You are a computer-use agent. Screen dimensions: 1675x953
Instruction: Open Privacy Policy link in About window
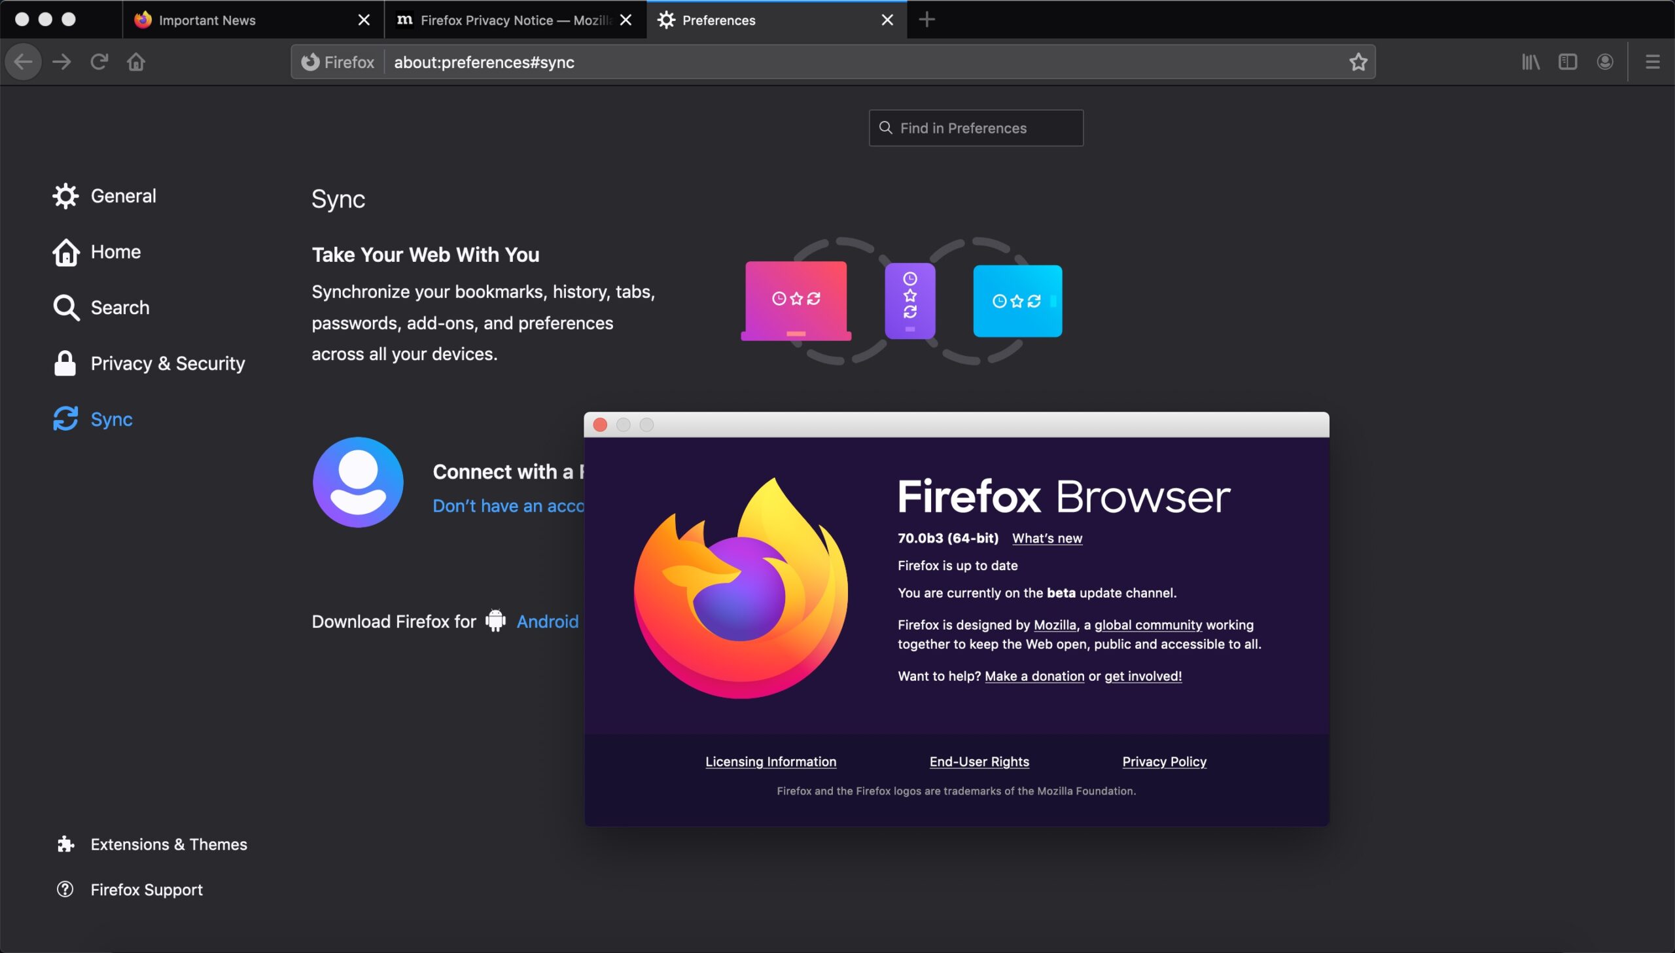1164,762
